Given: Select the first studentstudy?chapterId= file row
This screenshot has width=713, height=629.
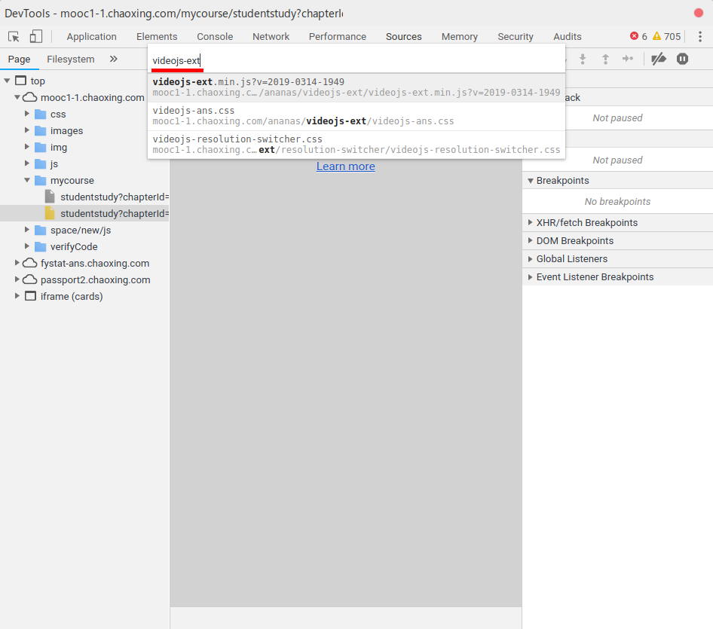Looking at the screenshot, I should click(84, 197).
